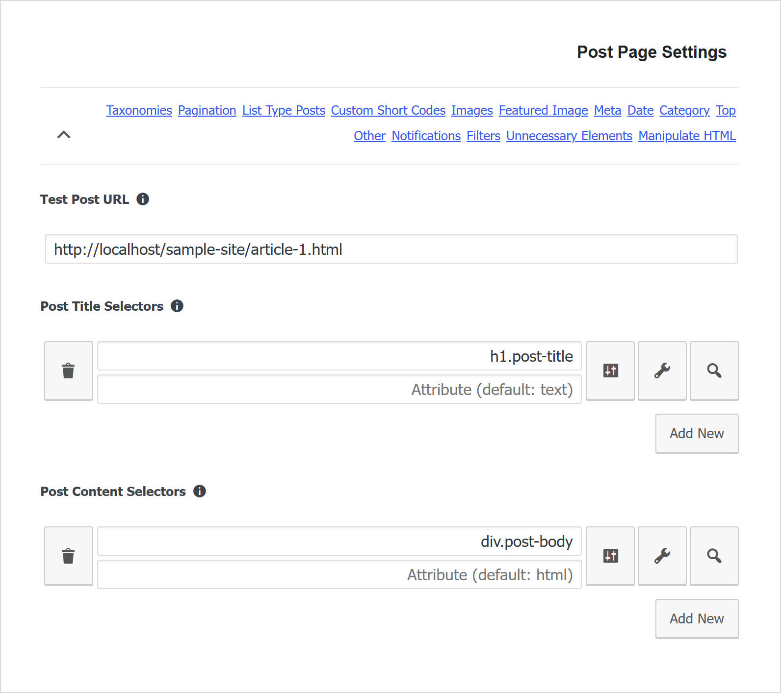The height and width of the screenshot is (693, 781).
Task: Click wrench icon in Post Content Selectors row
Action: [662, 556]
